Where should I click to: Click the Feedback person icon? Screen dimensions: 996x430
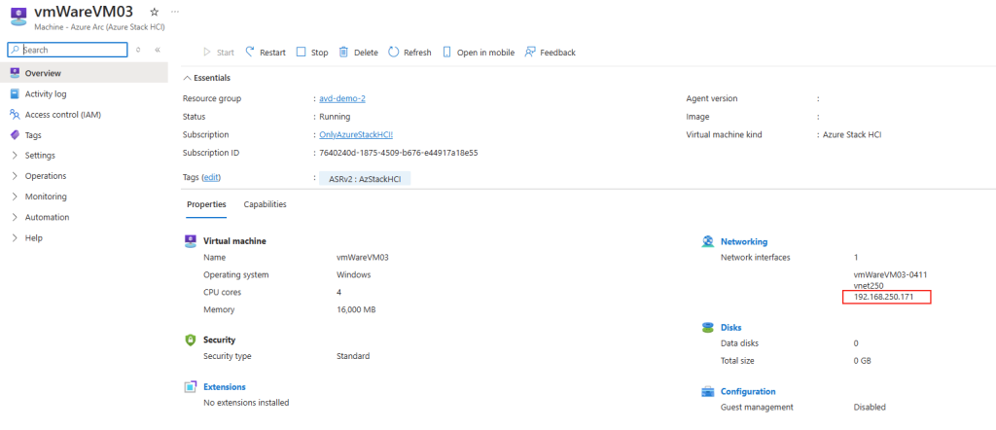tap(530, 53)
